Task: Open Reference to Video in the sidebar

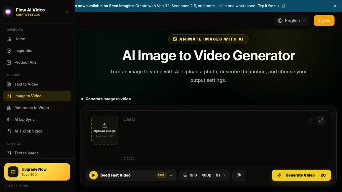Action: tap(37, 108)
